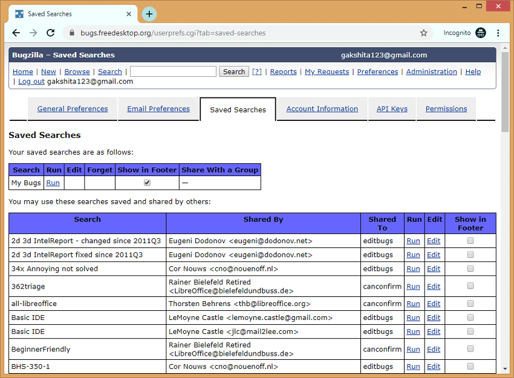Go to Bugzilla Home link
Screen dimensions: 514x378
pos(22,72)
